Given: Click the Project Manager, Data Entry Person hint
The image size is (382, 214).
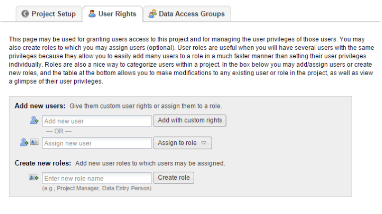Looking at the screenshot, I should pyautogui.click(x=97, y=188).
